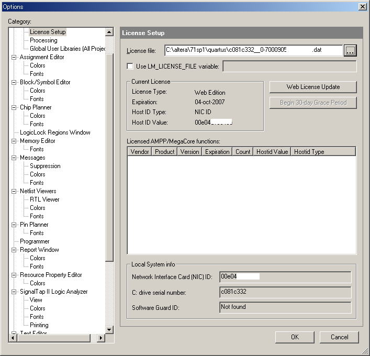
Task: Sort by the Vendor column header
Action: (140, 152)
